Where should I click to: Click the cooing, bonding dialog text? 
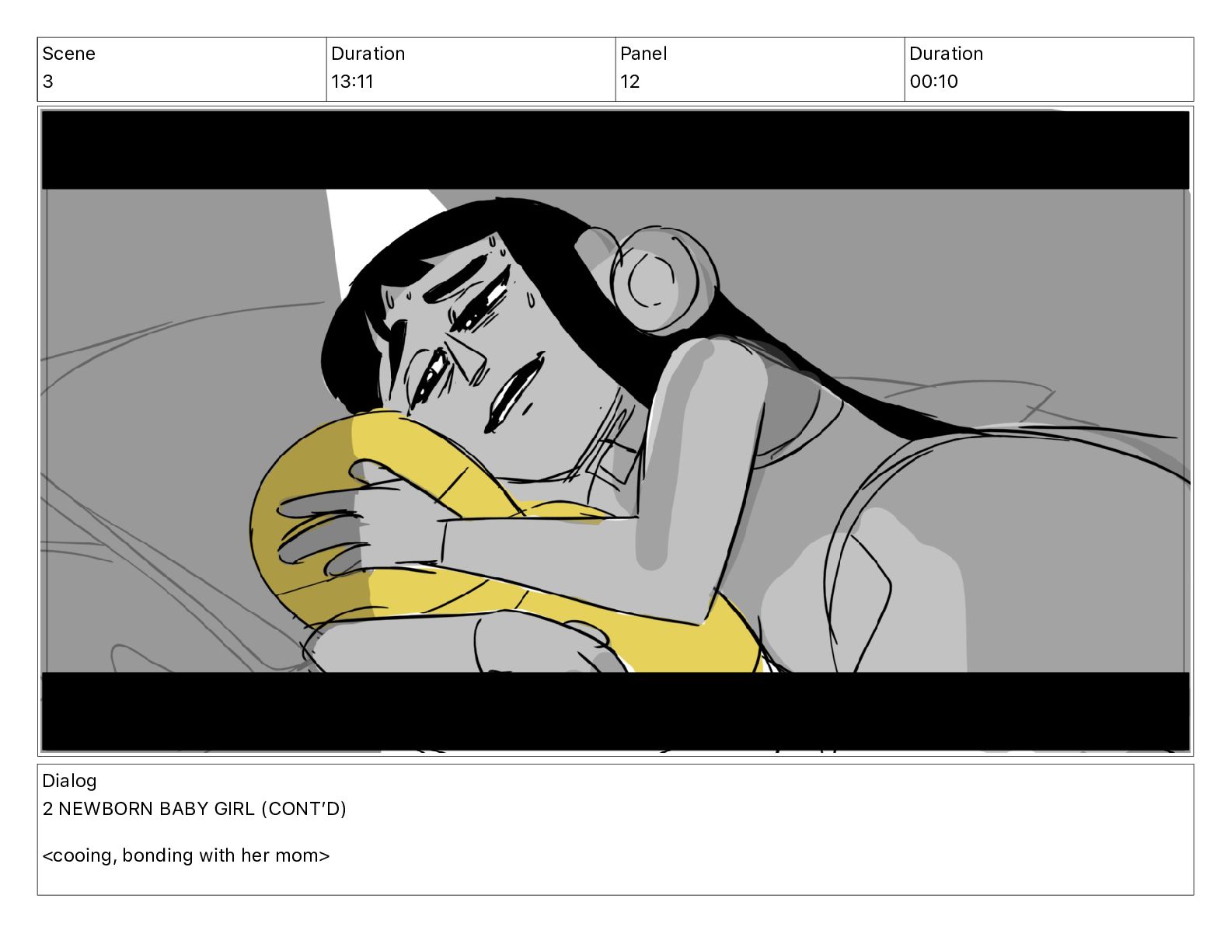(x=186, y=855)
